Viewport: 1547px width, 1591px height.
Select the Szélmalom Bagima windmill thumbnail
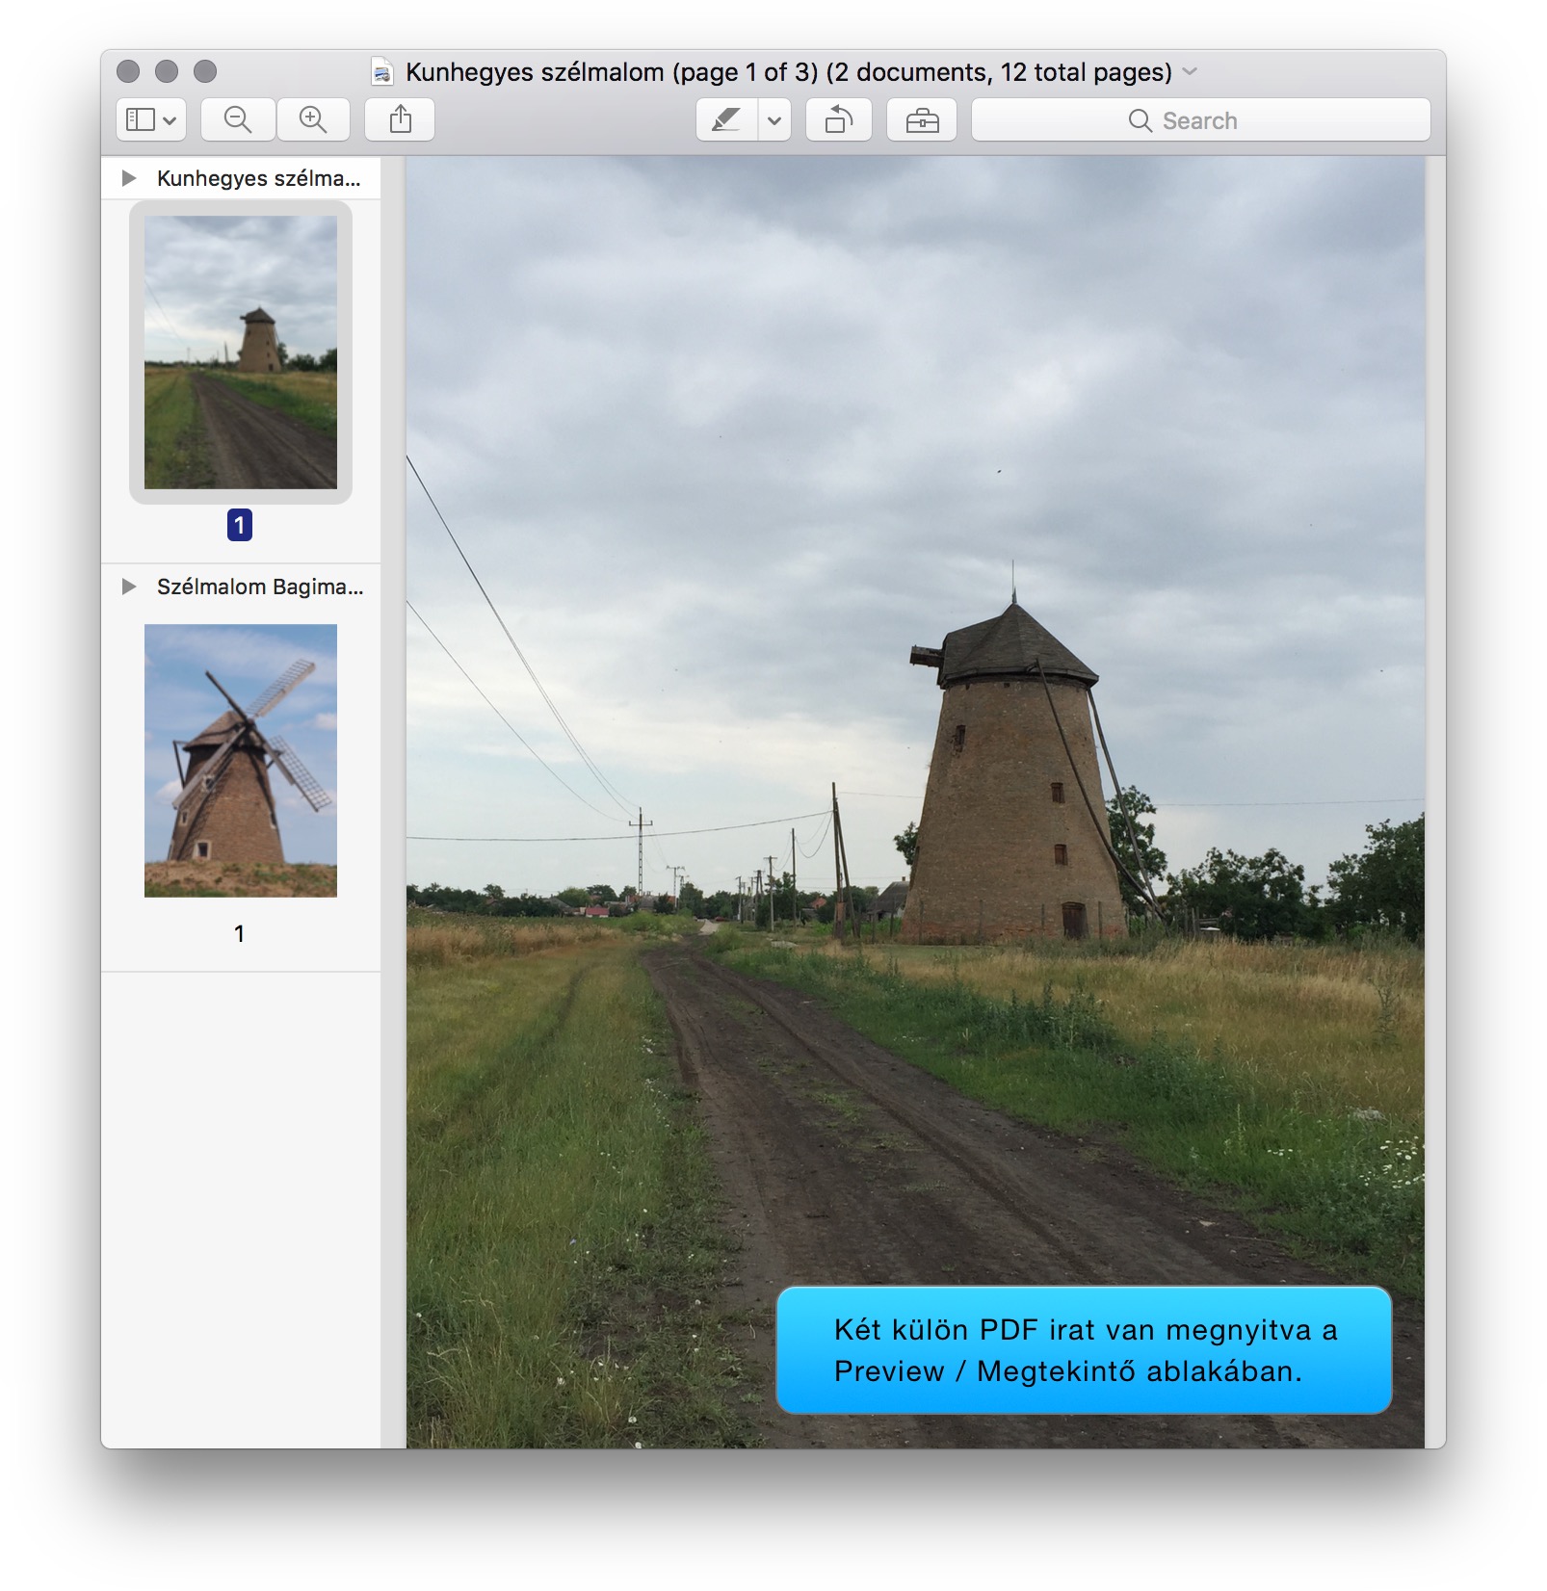[241, 761]
